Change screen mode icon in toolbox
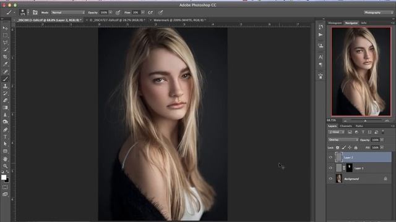 pyautogui.click(x=5, y=194)
